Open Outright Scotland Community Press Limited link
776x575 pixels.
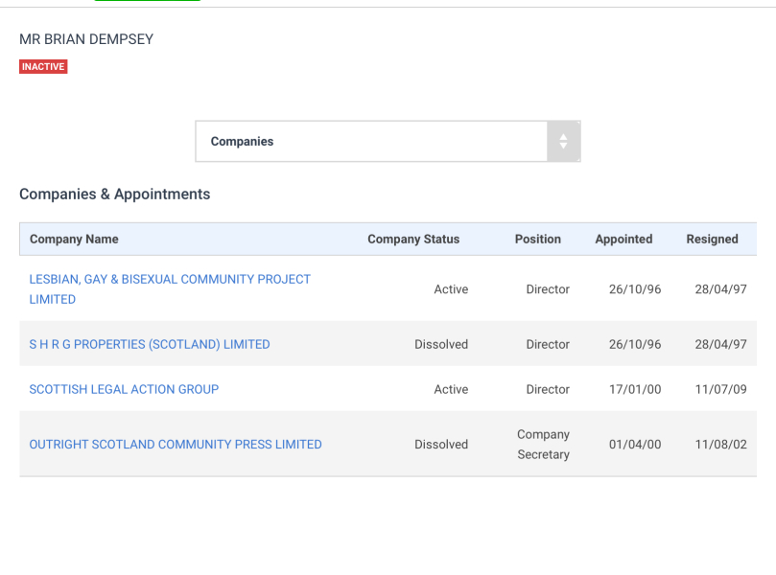(176, 445)
